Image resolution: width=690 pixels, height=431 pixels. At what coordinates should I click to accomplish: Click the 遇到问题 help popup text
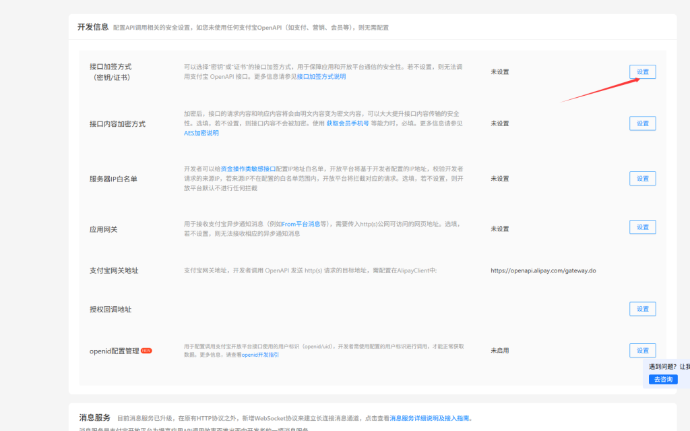[667, 367]
